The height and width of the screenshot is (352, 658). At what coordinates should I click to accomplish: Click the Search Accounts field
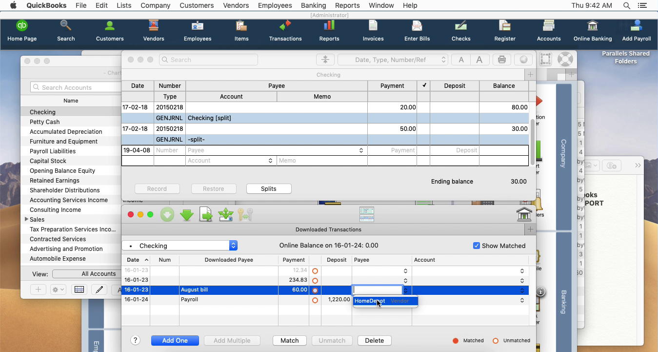click(76, 87)
